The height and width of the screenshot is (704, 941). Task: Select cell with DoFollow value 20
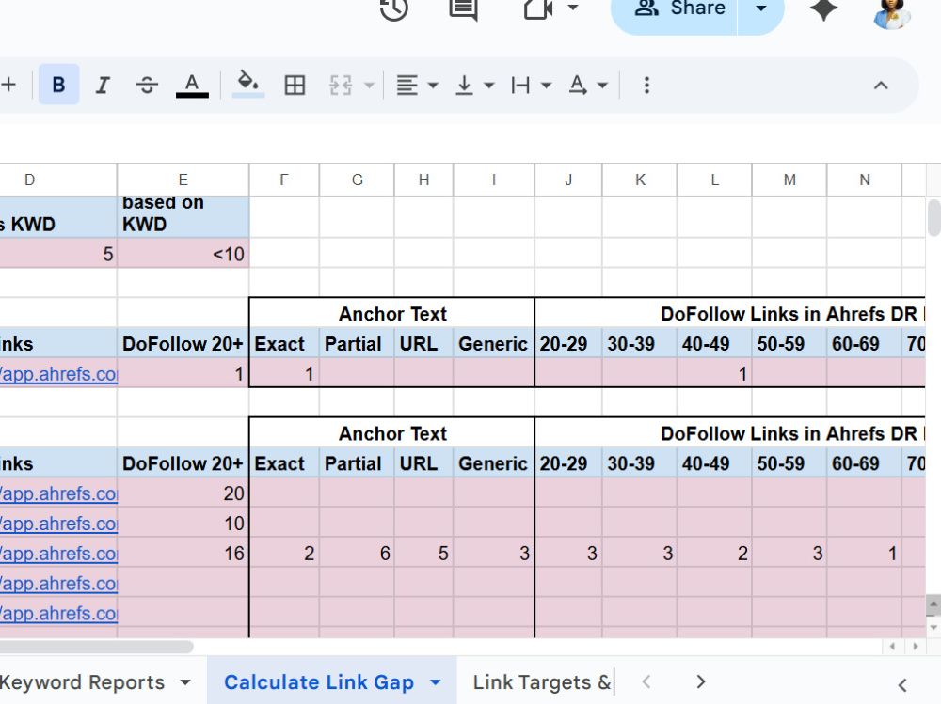coord(183,493)
